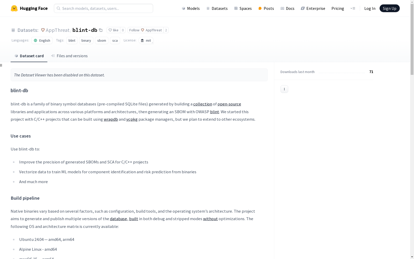
Task: Click the Dataset Viewer disabled notice
Action: (x=139, y=75)
